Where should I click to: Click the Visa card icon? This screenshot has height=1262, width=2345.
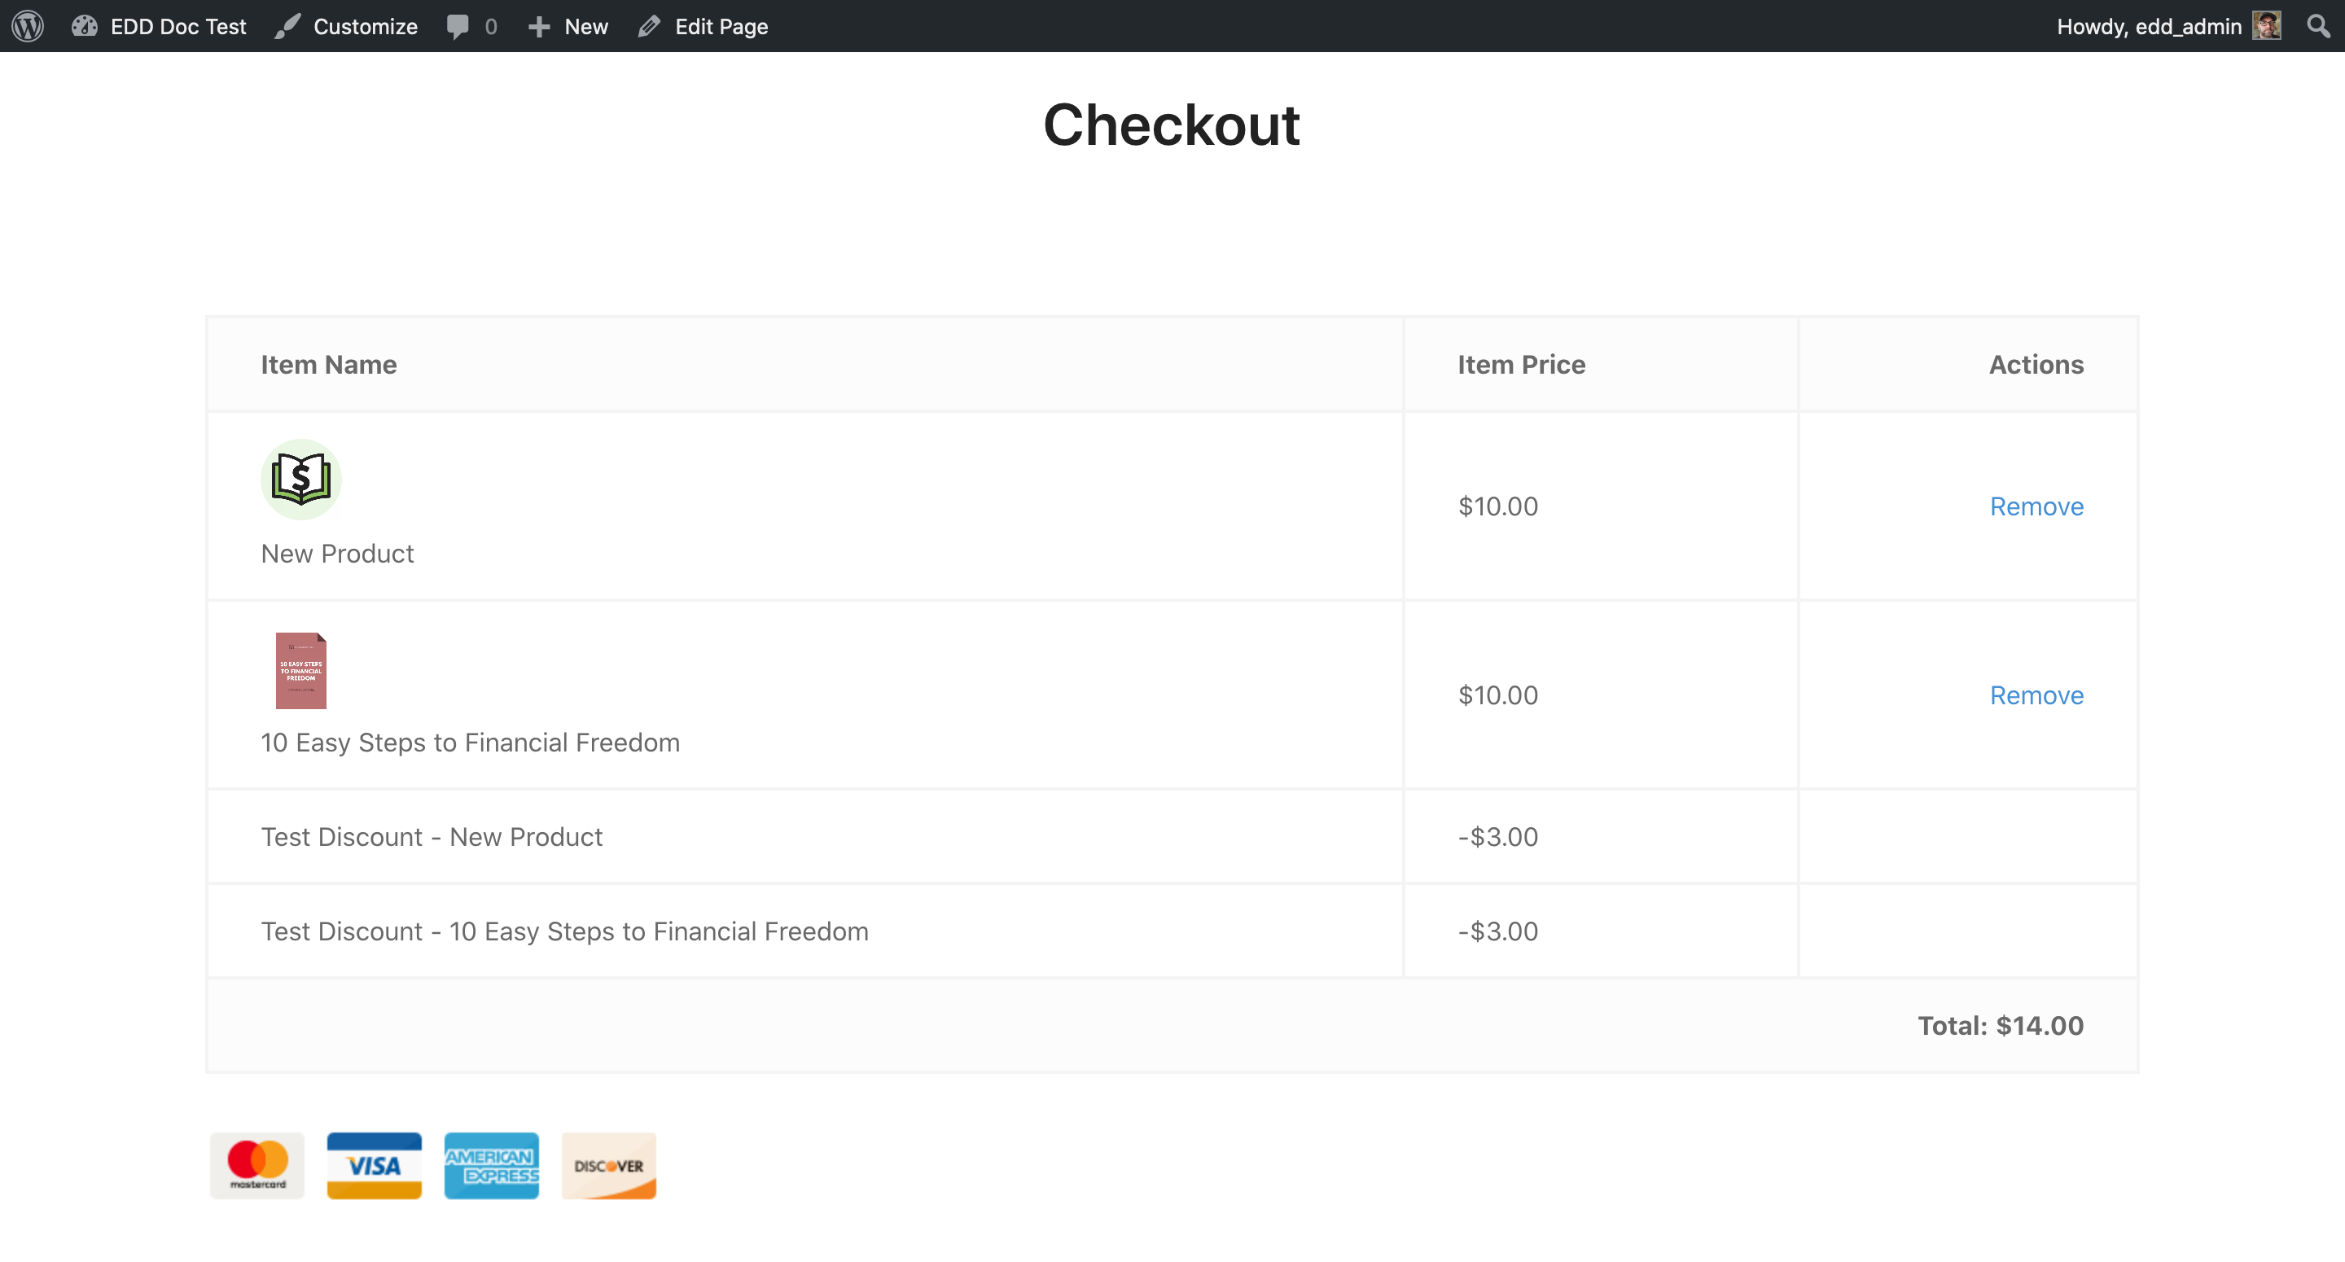(x=375, y=1165)
